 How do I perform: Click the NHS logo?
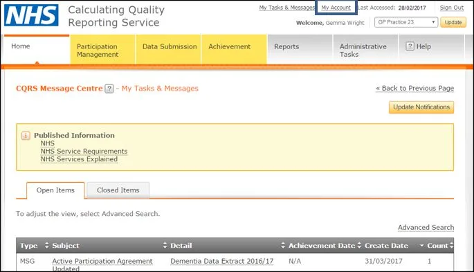tap(31, 15)
